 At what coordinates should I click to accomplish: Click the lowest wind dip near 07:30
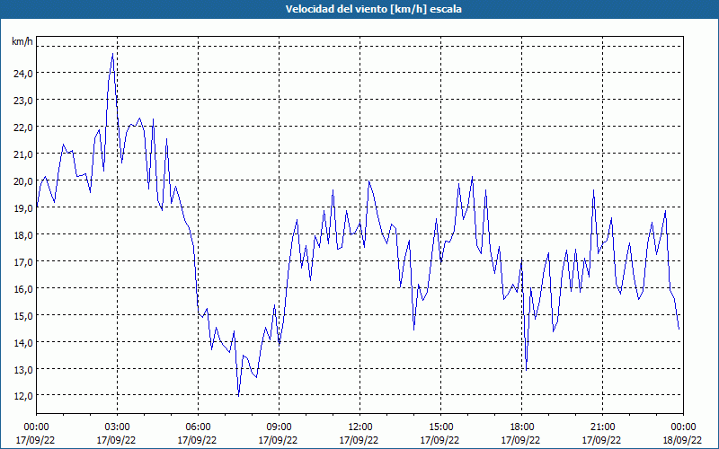click(x=238, y=395)
